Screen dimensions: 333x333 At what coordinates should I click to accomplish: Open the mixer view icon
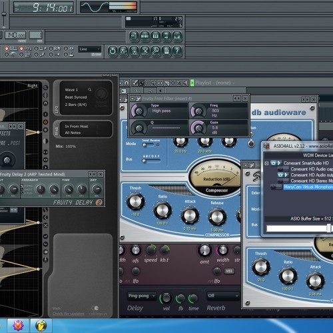[177, 36]
